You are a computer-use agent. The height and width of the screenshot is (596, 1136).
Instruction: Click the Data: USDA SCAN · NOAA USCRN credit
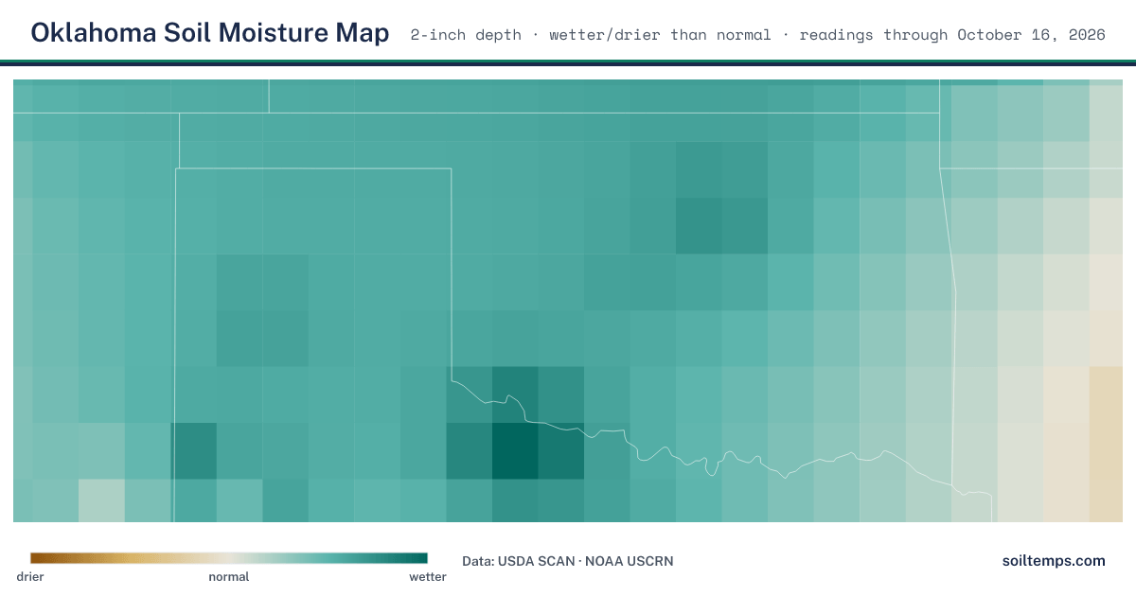(568, 561)
